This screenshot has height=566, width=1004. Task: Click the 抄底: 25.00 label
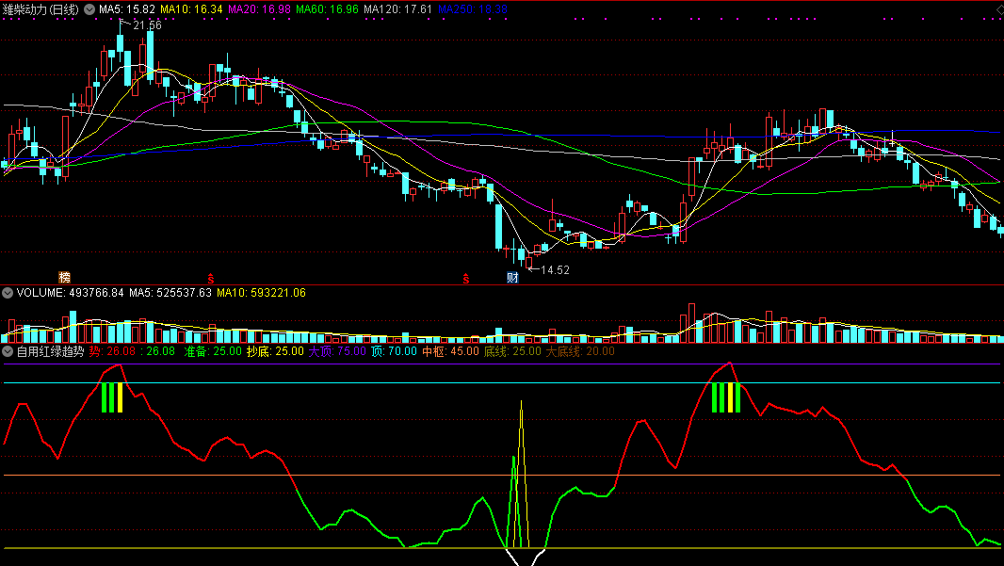click(x=275, y=351)
